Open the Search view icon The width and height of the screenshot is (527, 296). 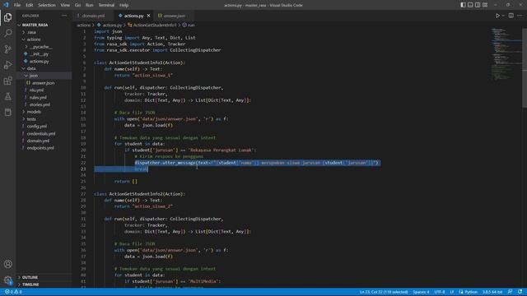click(7, 33)
